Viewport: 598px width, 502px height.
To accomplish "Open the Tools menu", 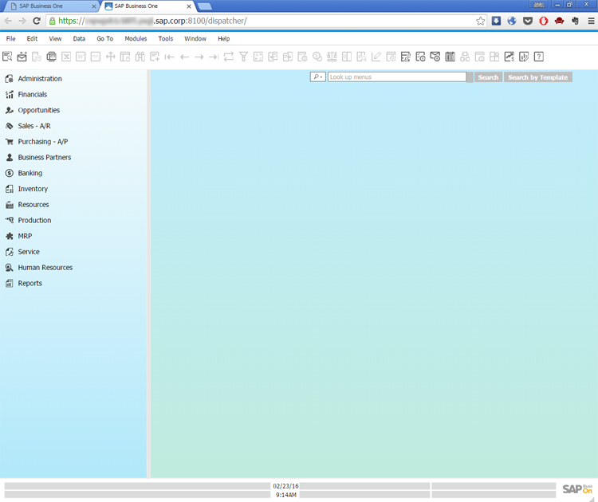I will coord(166,38).
